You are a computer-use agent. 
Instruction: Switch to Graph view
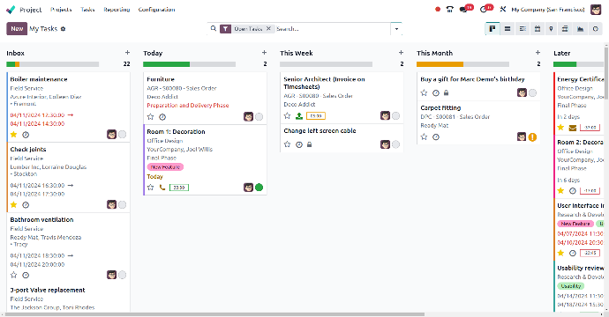[580, 29]
